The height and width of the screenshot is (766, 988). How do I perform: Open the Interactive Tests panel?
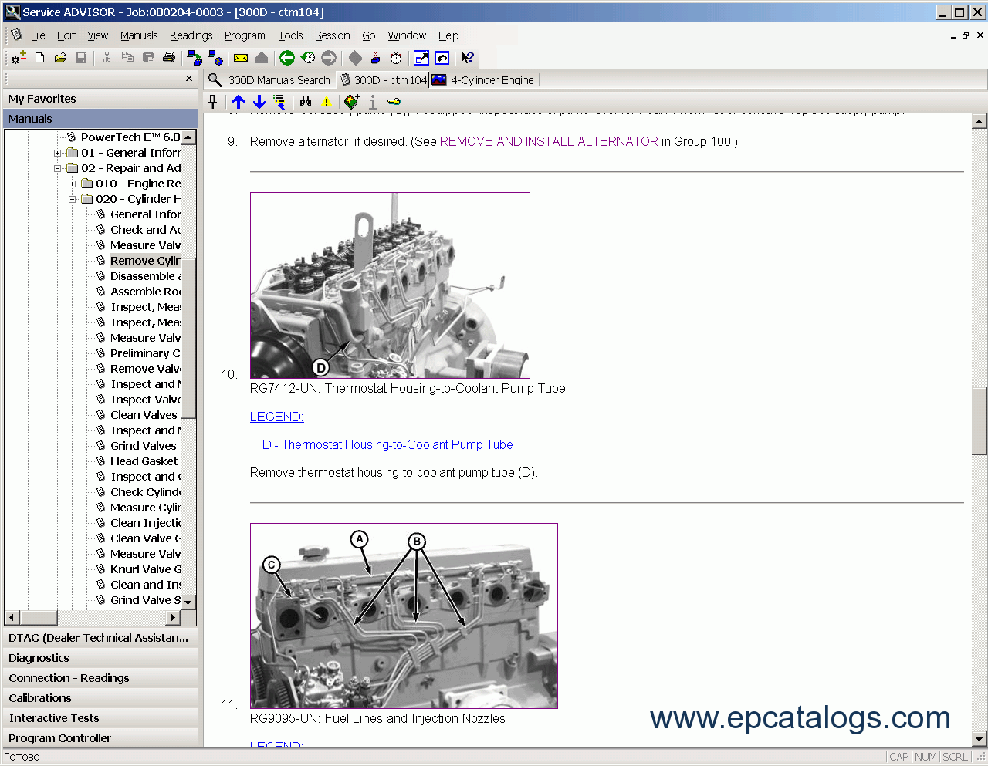[100, 718]
